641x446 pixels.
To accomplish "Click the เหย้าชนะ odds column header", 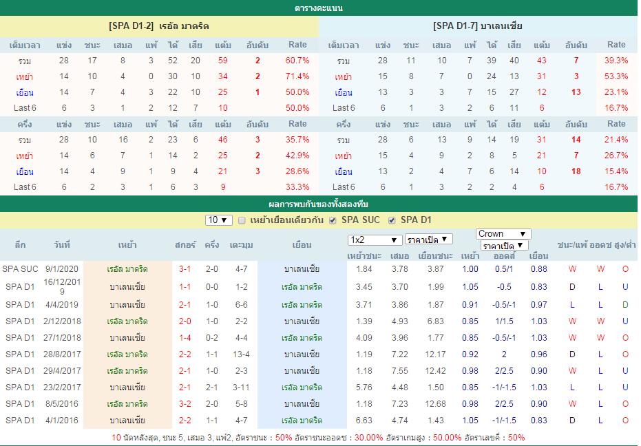I will pos(364,256).
